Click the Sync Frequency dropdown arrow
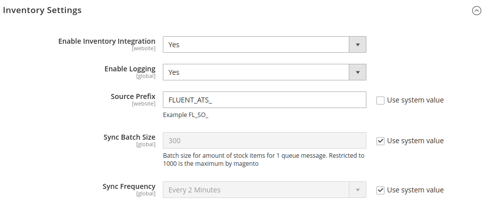 [357, 190]
